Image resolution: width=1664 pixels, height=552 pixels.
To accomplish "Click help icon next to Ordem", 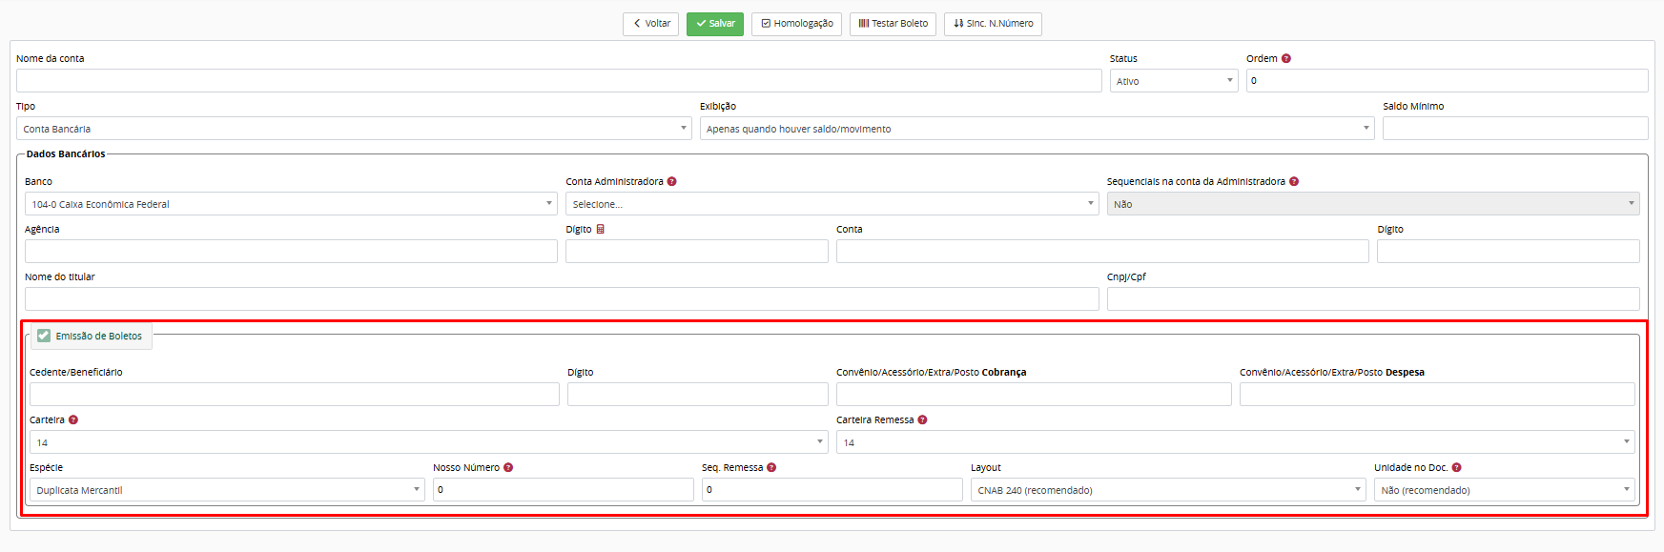I will click(x=1285, y=58).
